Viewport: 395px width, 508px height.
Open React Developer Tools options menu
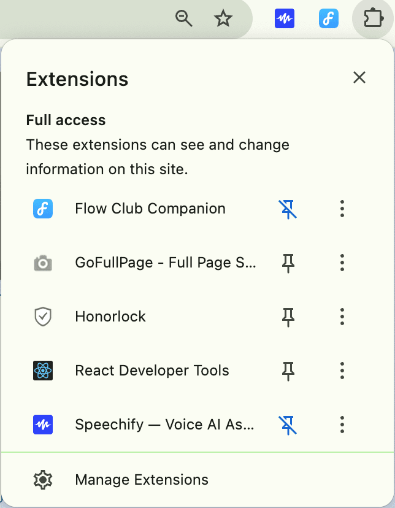click(342, 371)
